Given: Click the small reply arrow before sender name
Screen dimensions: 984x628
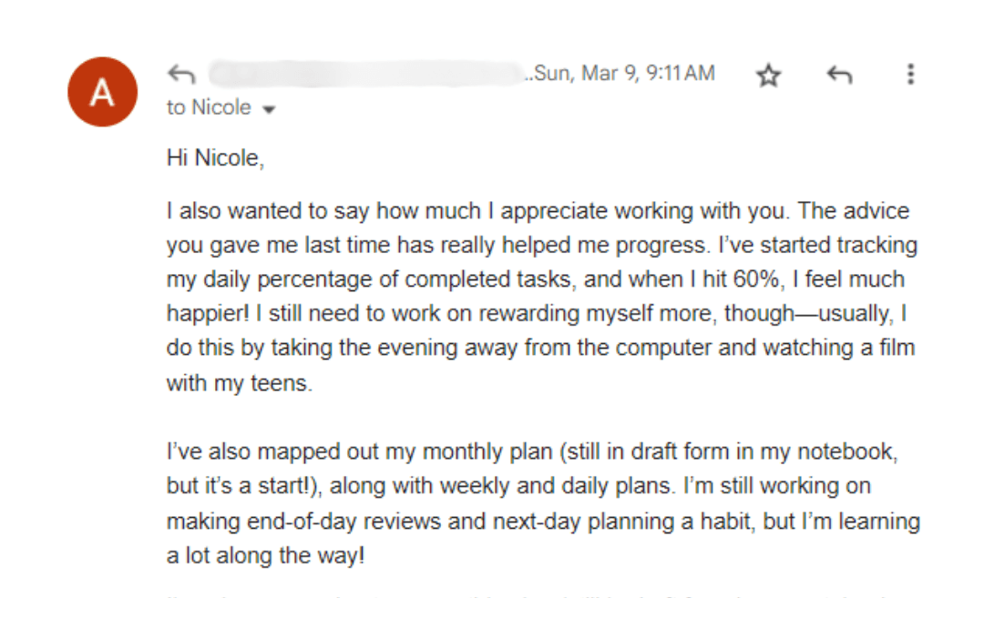Looking at the screenshot, I should [x=181, y=75].
